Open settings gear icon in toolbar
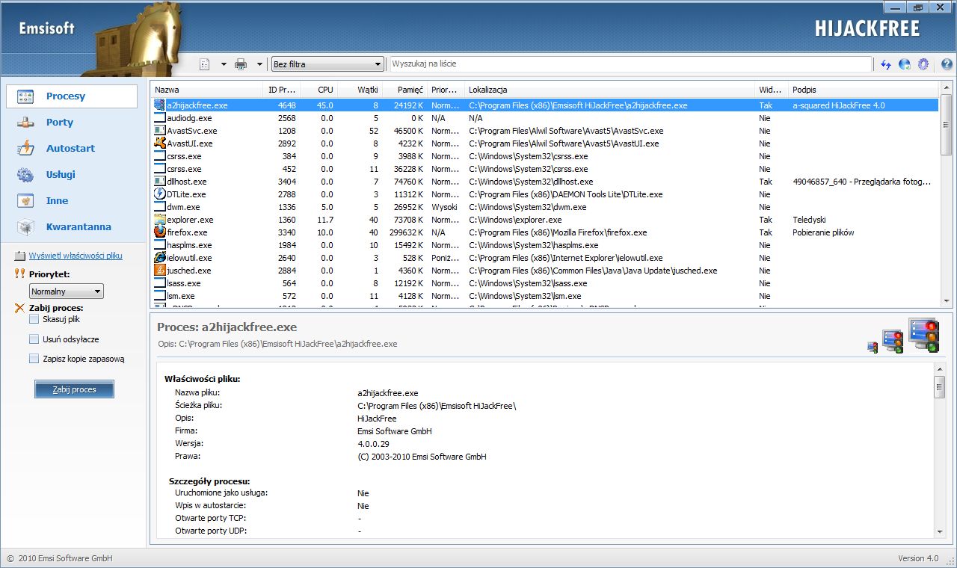957x568 pixels. pyautogui.click(x=923, y=64)
